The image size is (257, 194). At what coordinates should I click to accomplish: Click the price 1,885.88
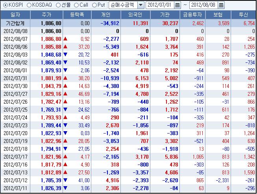click(51, 47)
